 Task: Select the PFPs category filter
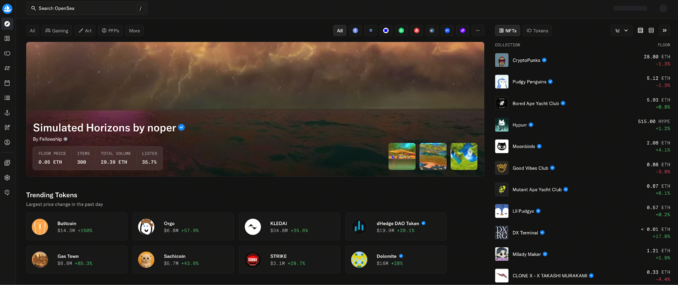[x=111, y=30]
